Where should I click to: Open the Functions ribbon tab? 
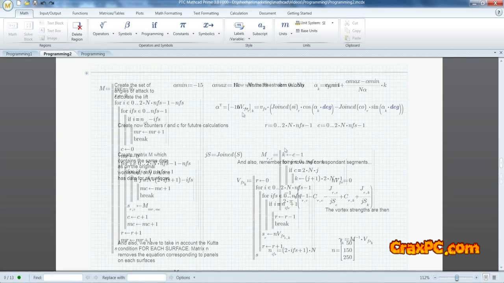pyautogui.click(x=80, y=13)
